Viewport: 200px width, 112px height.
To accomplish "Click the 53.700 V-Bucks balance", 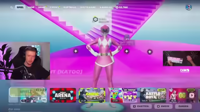I will tap(122, 7).
